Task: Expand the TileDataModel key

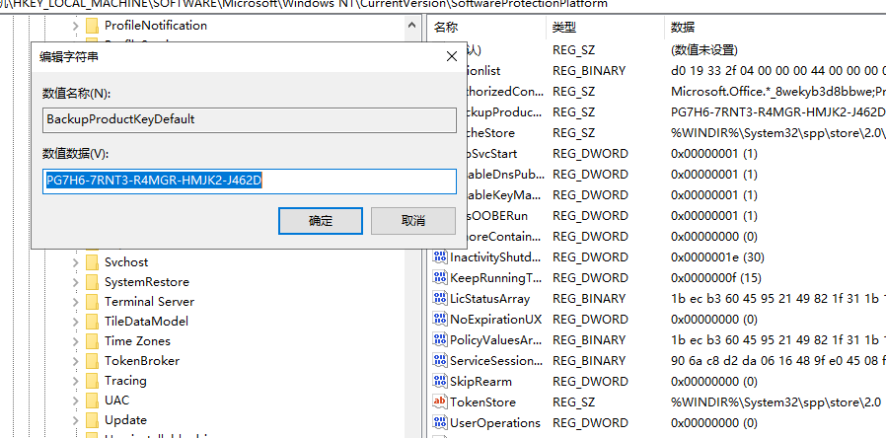Action: [x=75, y=322]
